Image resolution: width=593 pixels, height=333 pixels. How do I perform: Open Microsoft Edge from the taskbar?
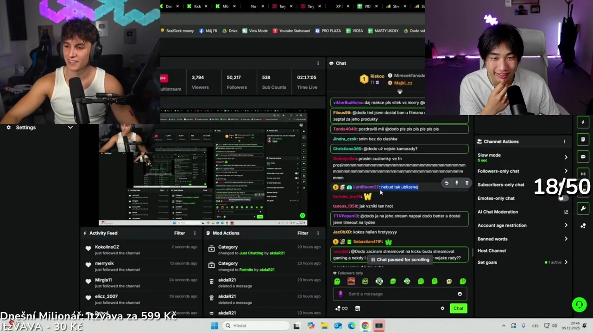[352, 326]
